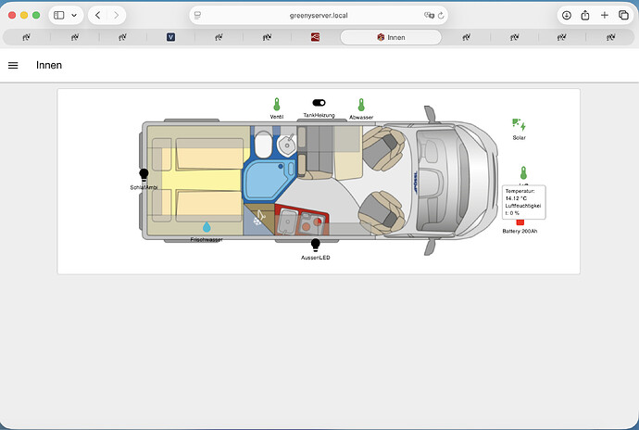Image resolution: width=639 pixels, height=430 pixels.
Task: Click the thermometer above the temperature tooltip
Action: 523,173
